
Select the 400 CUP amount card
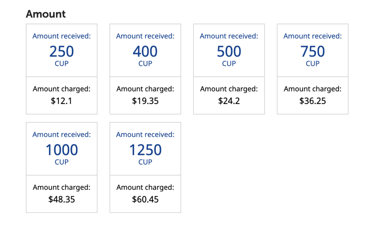pyautogui.click(x=145, y=69)
